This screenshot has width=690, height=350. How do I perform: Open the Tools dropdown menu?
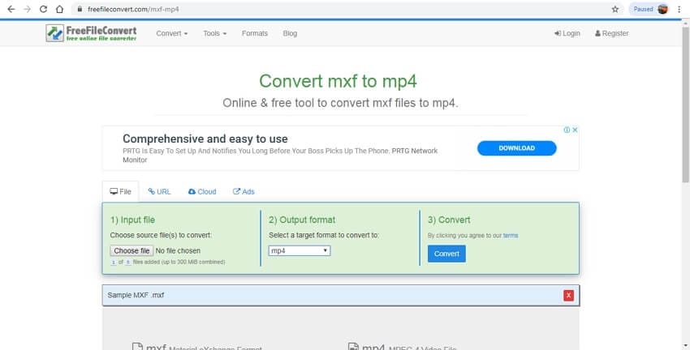click(x=215, y=33)
